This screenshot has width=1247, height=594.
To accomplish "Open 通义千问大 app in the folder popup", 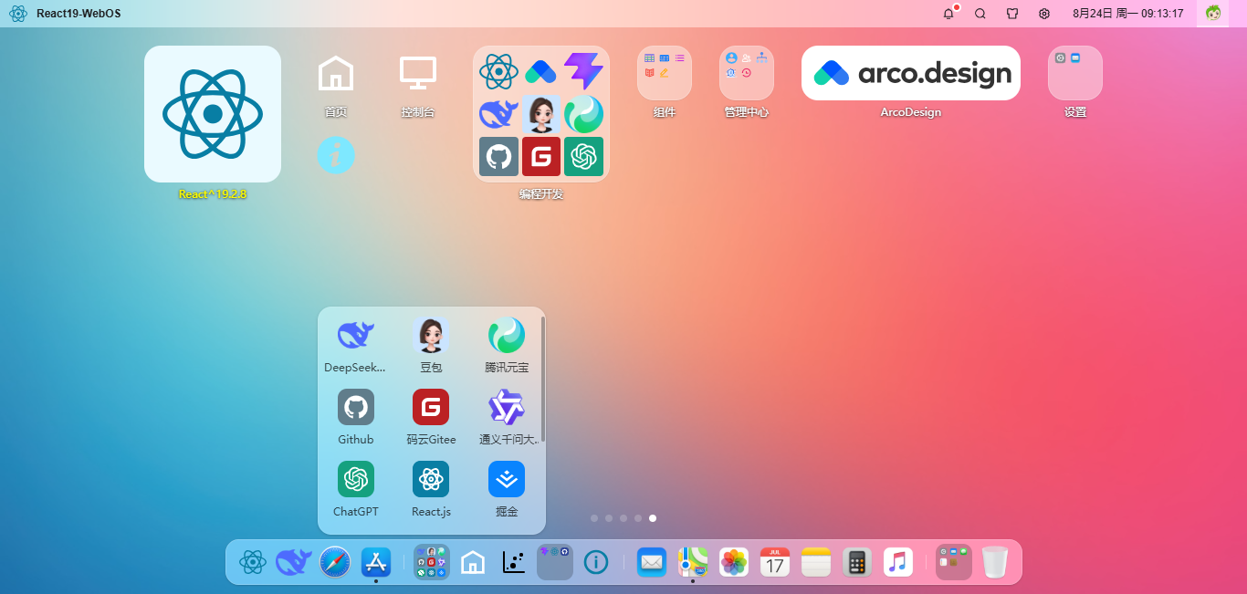I will pyautogui.click(x=507, y=407).
